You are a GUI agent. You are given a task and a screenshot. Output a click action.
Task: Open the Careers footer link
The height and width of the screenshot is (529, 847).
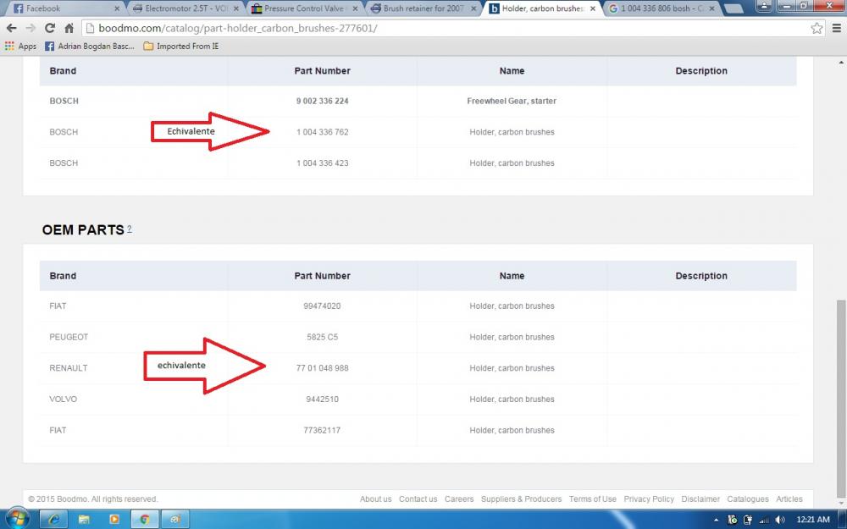pos(459,499)
